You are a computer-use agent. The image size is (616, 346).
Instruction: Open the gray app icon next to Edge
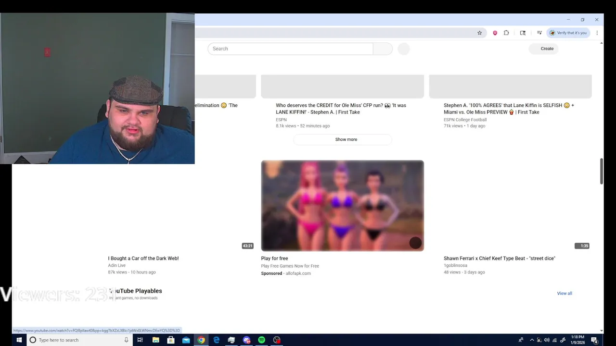pos(231,340)
